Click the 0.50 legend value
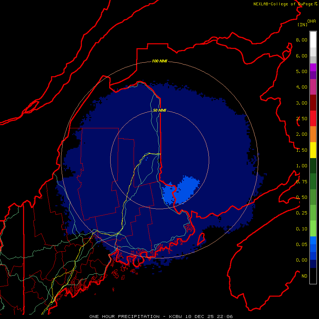This screenshot has width=319, height=319. (x=302, y=197)
